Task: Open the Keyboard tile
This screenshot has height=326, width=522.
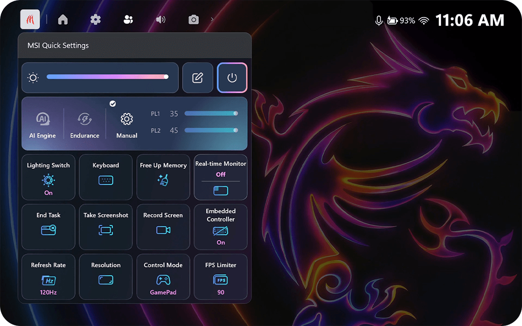Action: 106,177
